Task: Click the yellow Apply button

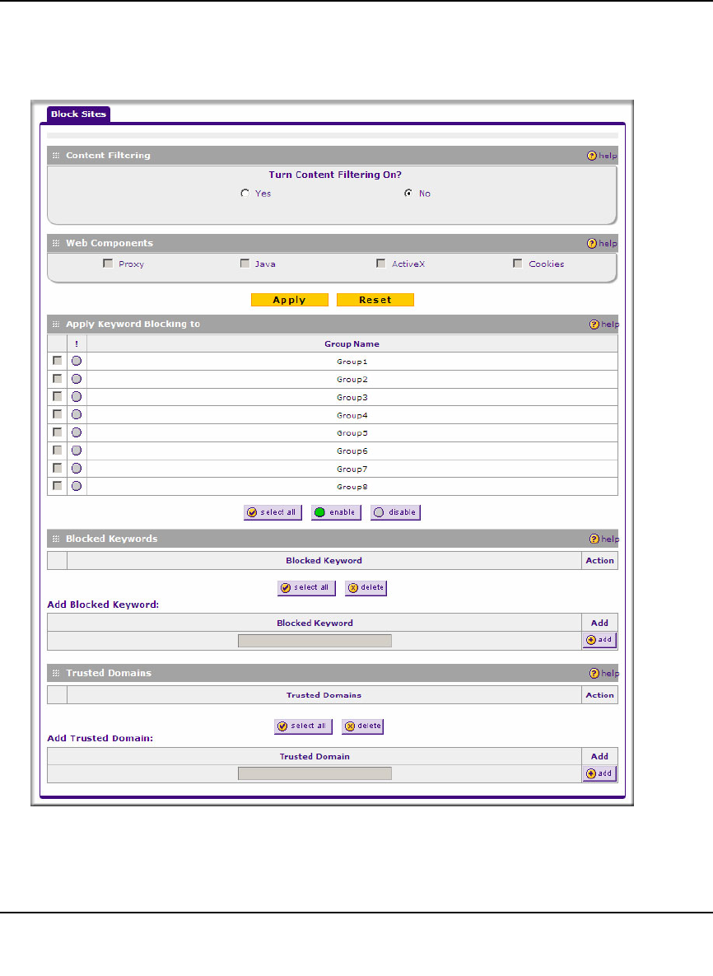Action: [289, 300]
